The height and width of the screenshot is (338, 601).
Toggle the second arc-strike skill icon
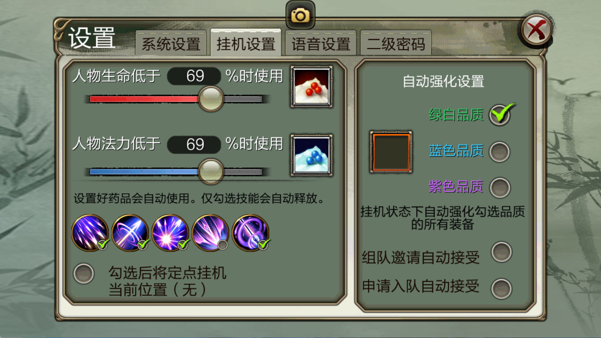[x=130, y=233]
